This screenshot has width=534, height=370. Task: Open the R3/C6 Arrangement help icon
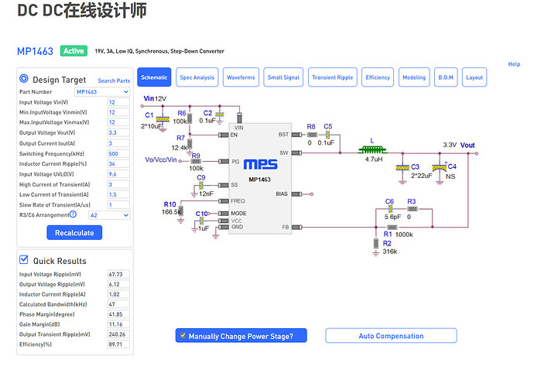pos(74,214)
